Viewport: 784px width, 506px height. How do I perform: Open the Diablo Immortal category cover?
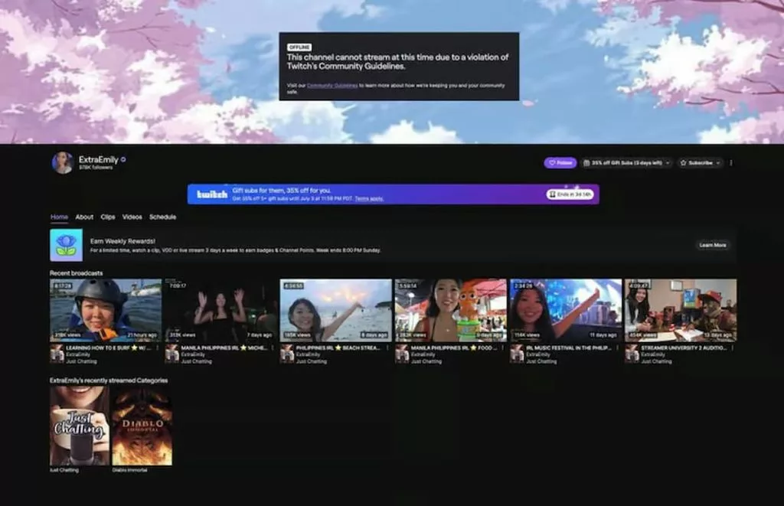pos(142,426)
